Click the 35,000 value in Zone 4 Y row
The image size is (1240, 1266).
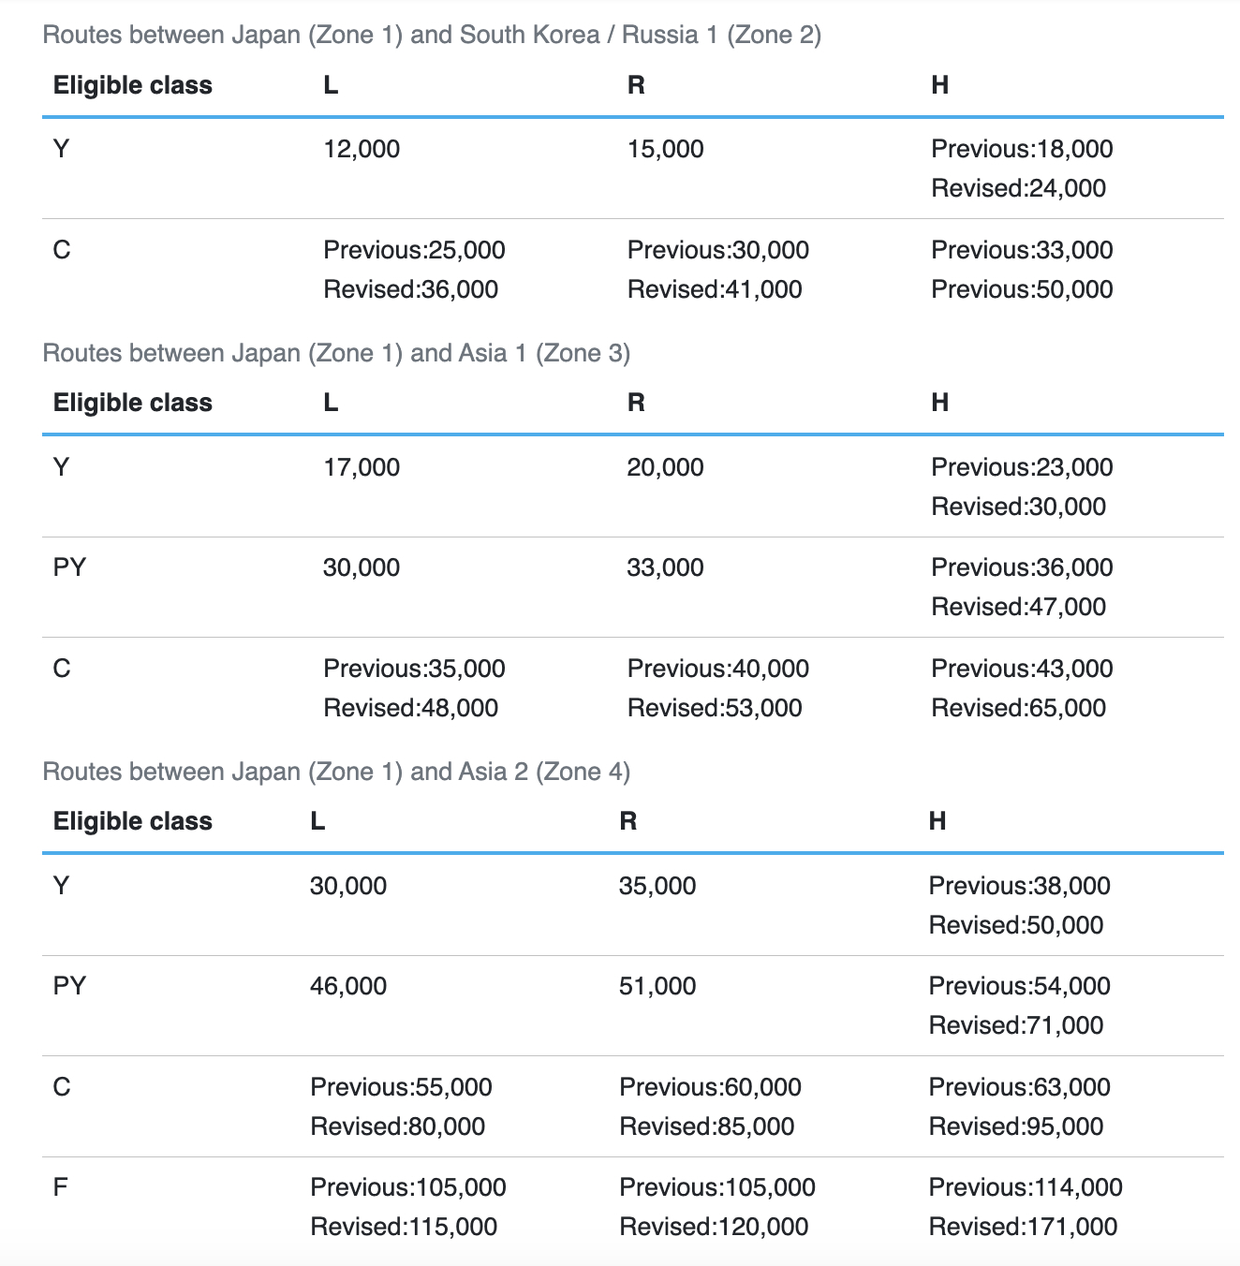click(x=657, y=886)
